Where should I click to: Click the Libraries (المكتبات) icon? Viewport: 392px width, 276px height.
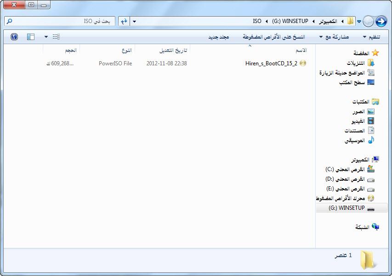coord(375,102)
